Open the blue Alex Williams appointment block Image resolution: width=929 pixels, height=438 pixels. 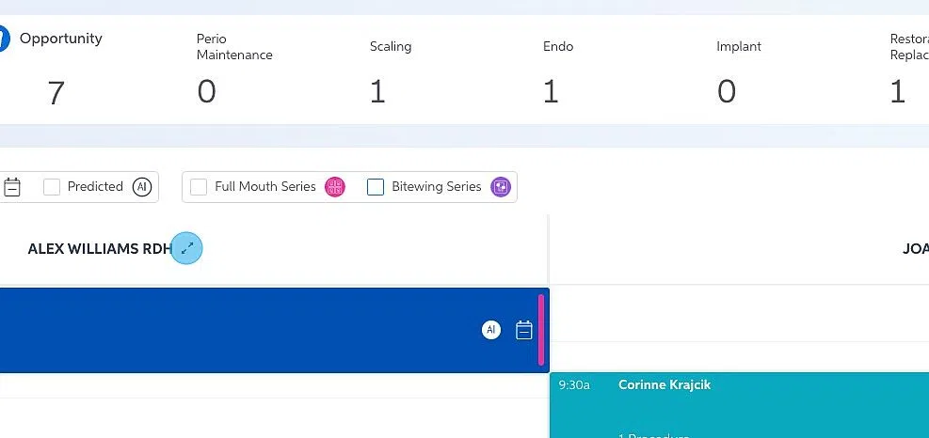coord(274,330)
